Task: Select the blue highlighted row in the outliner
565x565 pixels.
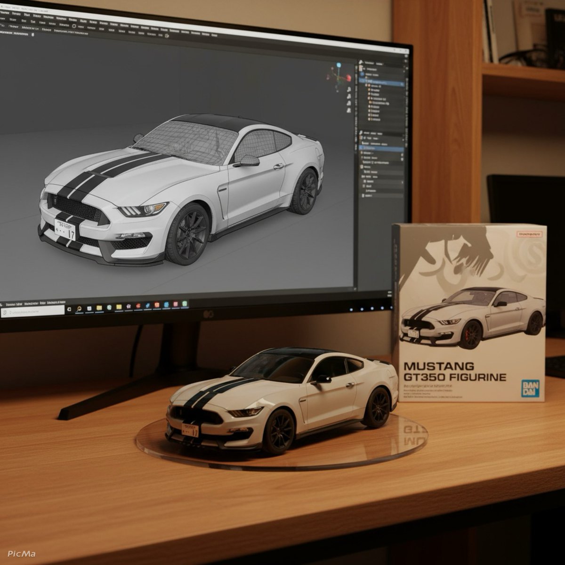Action: (x=381, y=83)
